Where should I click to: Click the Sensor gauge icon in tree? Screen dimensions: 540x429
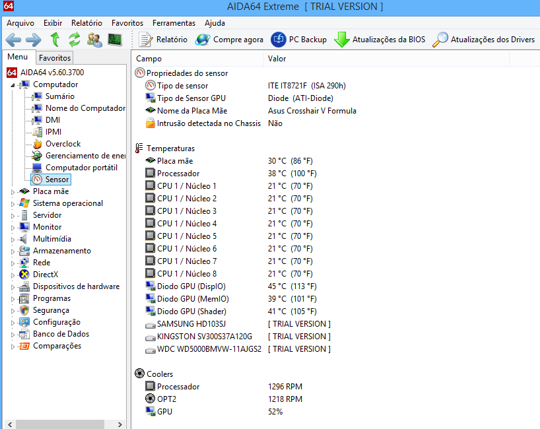point(37,180)
